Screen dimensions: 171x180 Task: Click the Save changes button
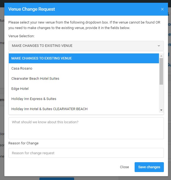pos(149,167)
